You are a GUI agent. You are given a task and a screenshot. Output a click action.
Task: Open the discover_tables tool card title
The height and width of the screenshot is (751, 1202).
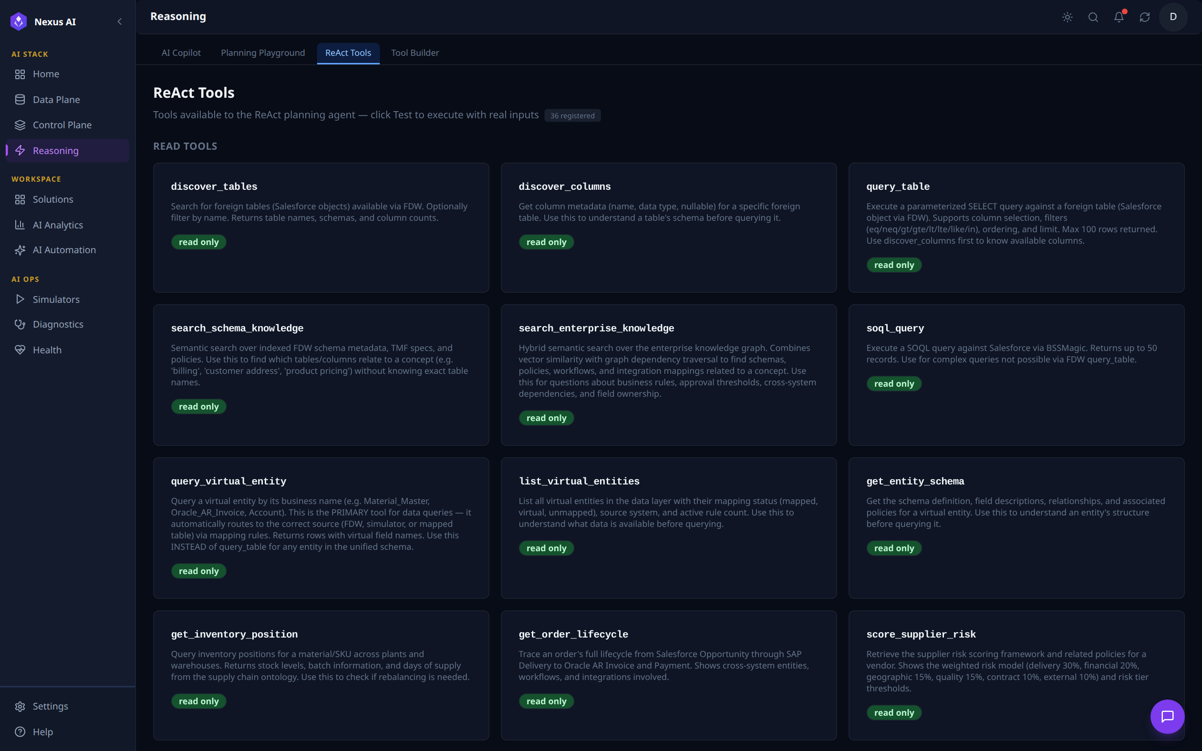tap(214, 186)
